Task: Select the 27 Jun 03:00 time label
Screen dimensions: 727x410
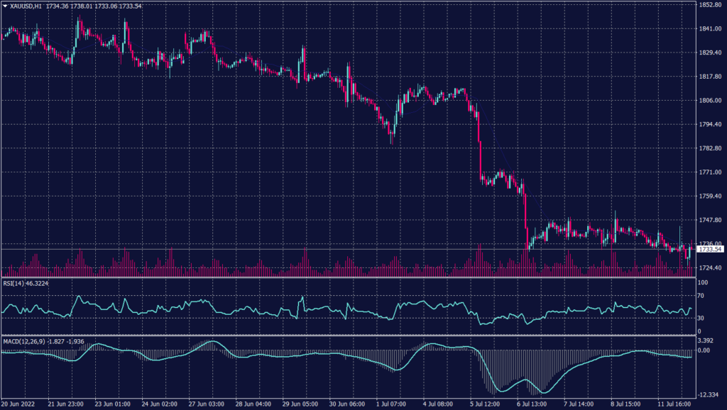Action: point(207,403)
